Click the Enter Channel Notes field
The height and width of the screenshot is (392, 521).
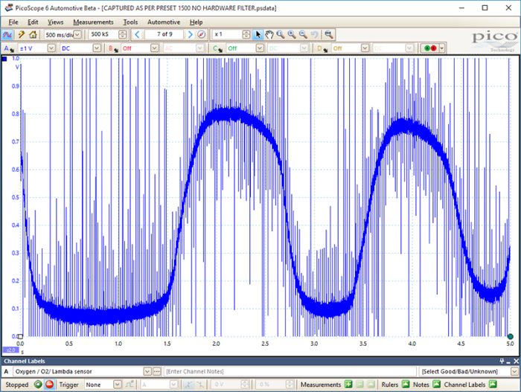pyautogui.click(x=290, y=371)
